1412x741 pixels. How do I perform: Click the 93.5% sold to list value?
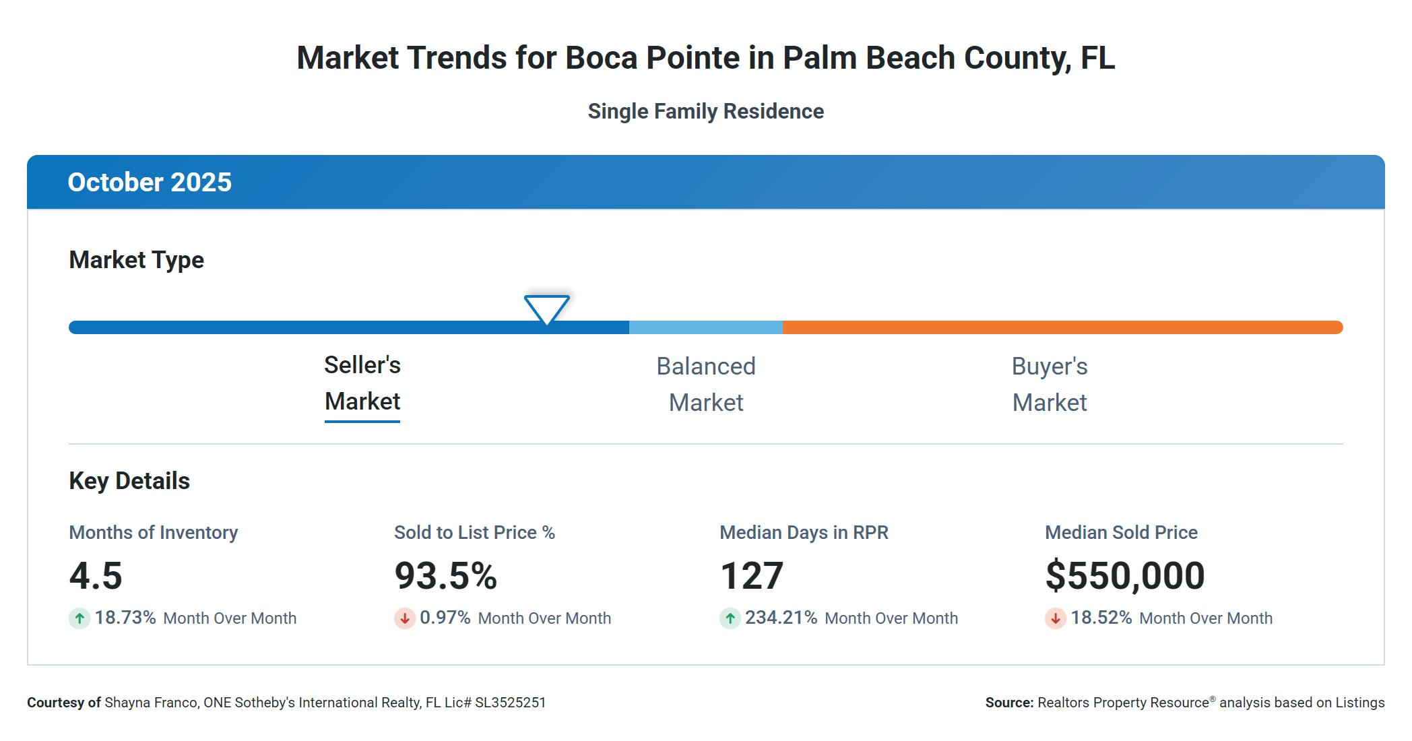[x=445, y=576]
